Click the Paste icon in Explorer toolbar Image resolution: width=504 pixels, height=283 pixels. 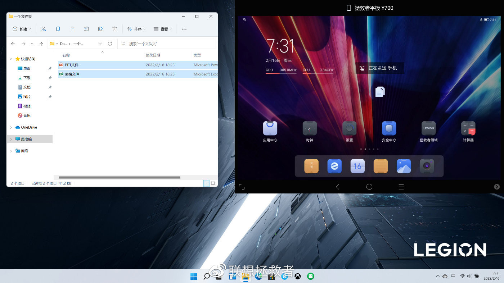pos(72,29)
